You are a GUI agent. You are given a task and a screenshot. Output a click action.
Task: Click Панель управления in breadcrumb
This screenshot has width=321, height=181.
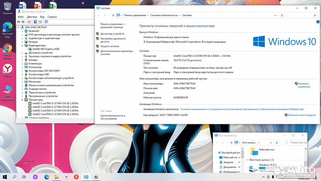point(135,15)
